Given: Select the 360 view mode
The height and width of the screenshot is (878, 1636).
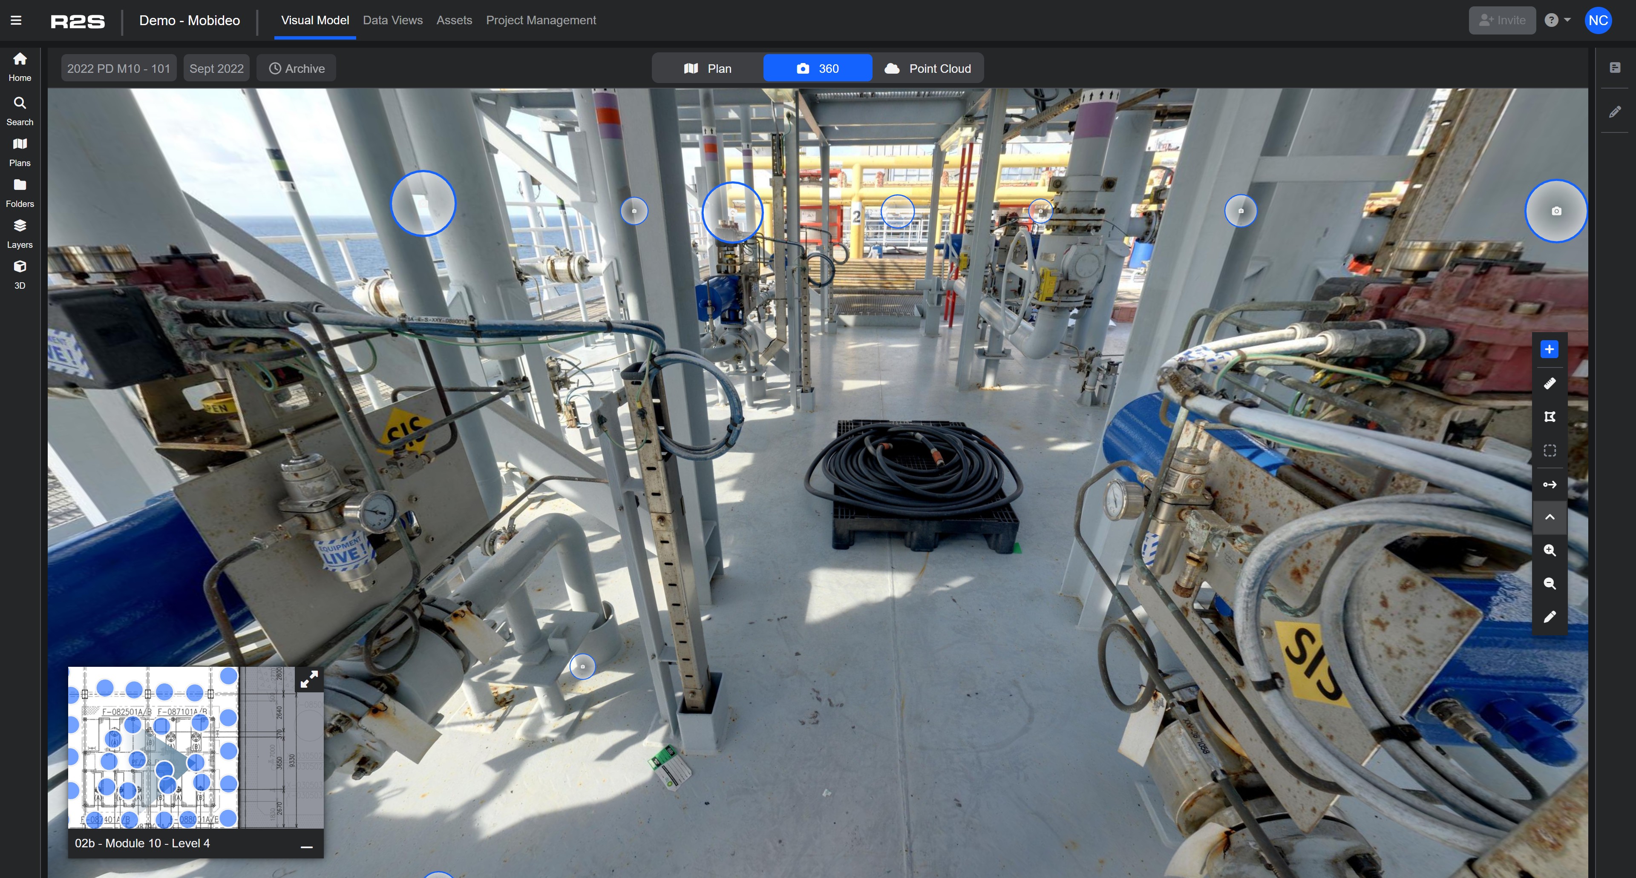Looking at the screenshot, I should point(818,68).
